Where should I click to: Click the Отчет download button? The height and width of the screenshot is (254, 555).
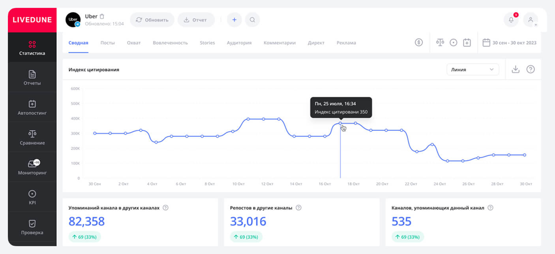196,20
